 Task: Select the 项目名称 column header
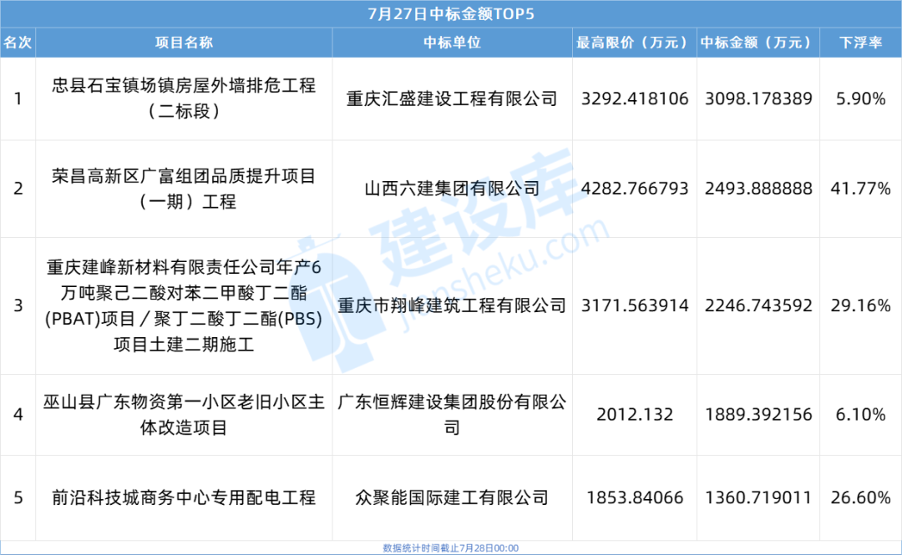point(184,43)
